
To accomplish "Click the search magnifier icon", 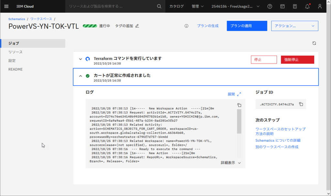I will 159,6.
